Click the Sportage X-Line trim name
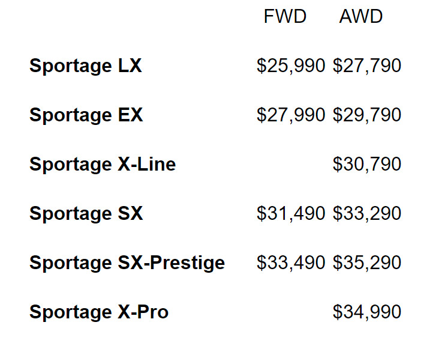 coord(103,164)
